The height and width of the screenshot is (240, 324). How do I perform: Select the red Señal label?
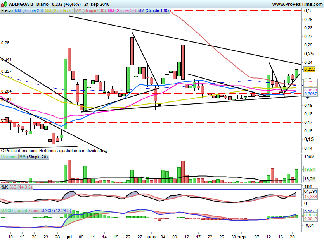[34, 211]
